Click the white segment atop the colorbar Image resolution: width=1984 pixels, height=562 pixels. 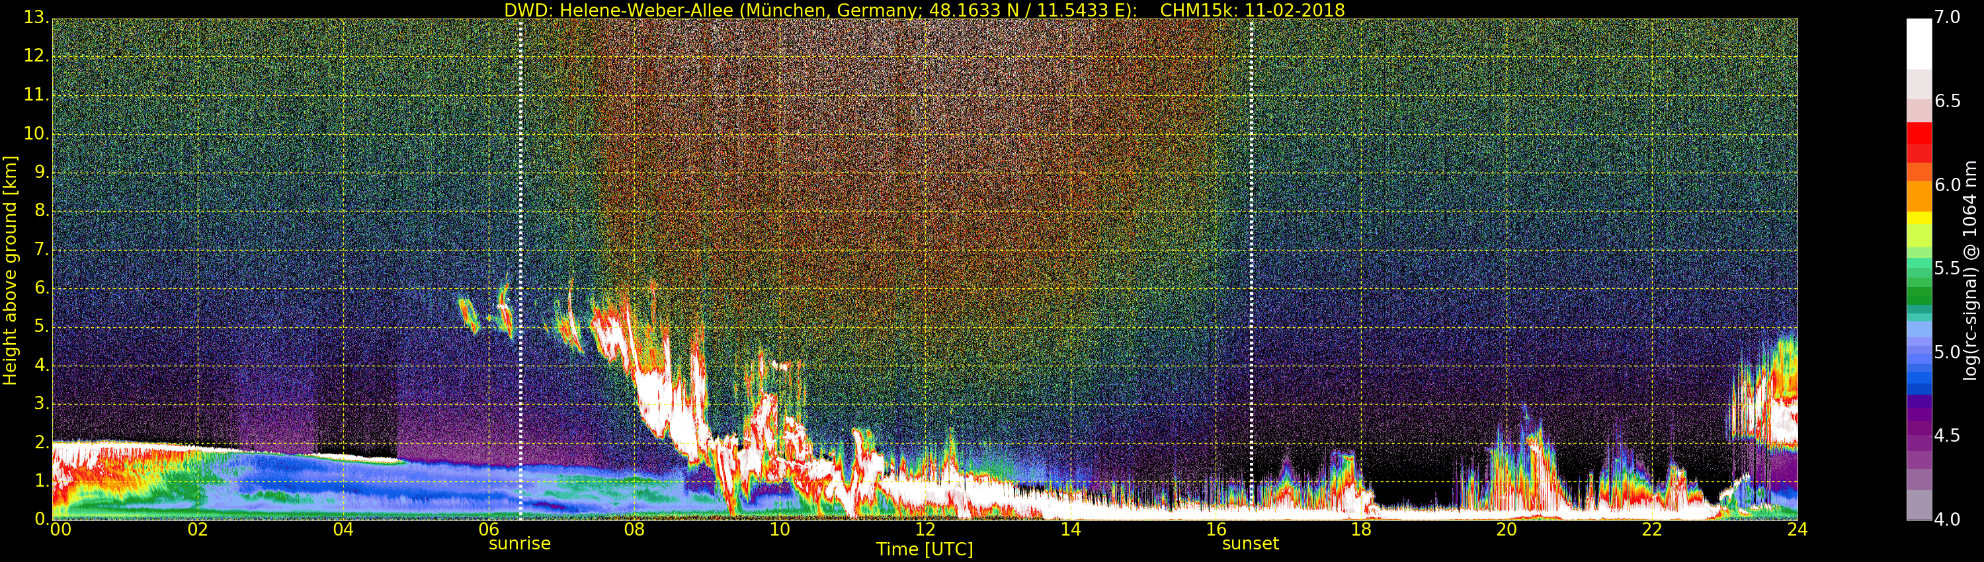tap(1919, 45)
